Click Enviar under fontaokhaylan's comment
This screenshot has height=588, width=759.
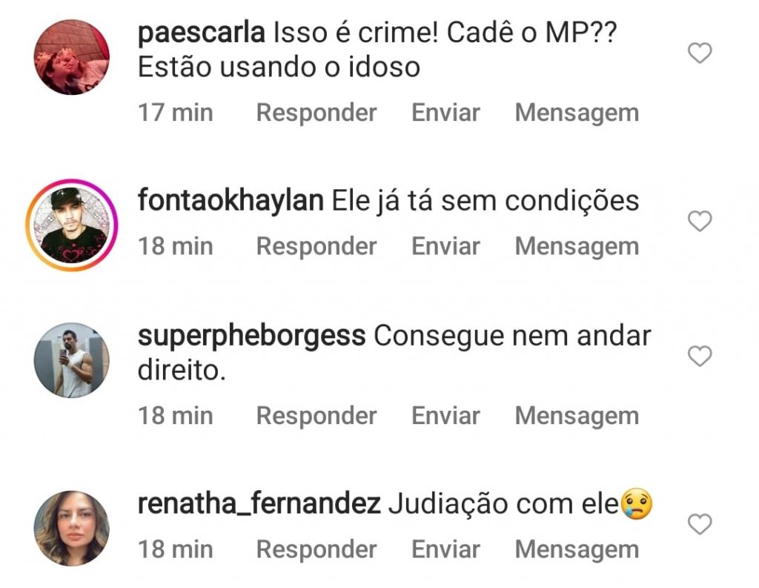point(445,246)
